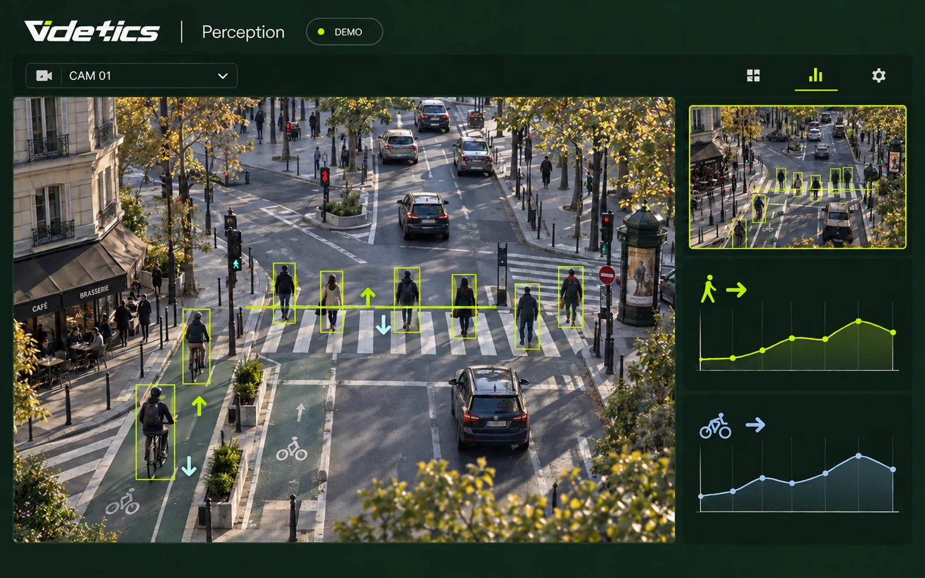Switch to the grid layout view icon
The height and width of the screenshot is (578, 925).
point(753,75)
